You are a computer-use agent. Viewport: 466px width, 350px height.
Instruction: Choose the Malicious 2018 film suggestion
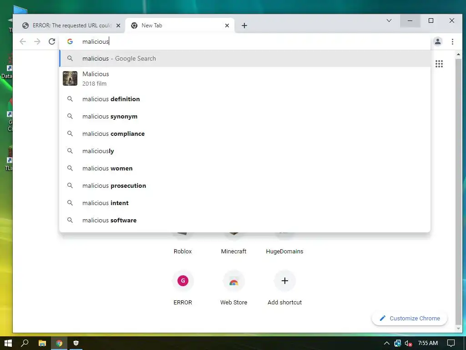click(245, 78)
